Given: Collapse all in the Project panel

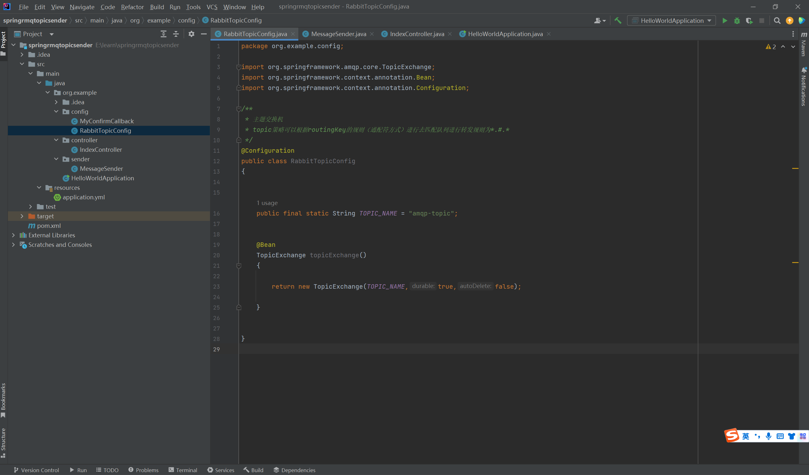Looking at the screenshot, I should [x=176, y=34].
